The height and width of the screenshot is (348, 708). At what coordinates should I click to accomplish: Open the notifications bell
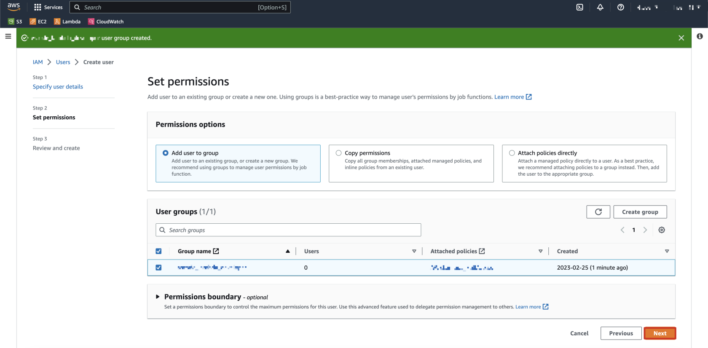600,7
